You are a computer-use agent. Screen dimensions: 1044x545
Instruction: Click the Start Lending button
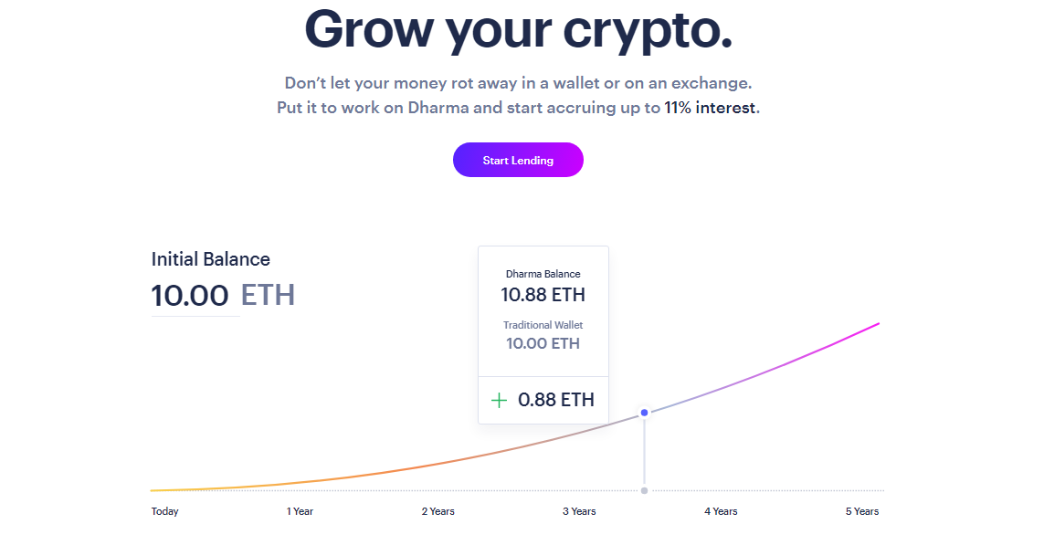[x=518, y=160]
